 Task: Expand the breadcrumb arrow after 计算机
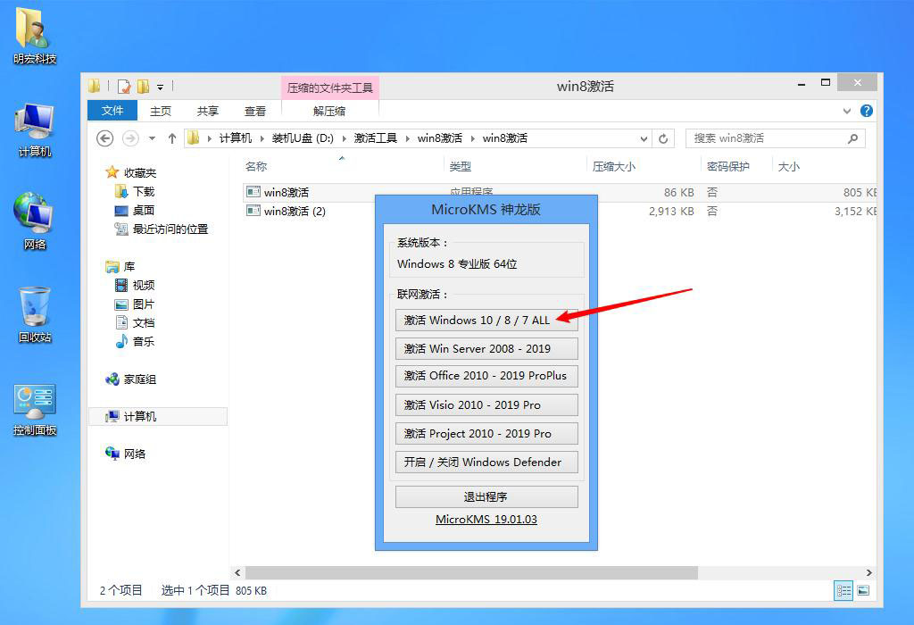click(262, 138)
